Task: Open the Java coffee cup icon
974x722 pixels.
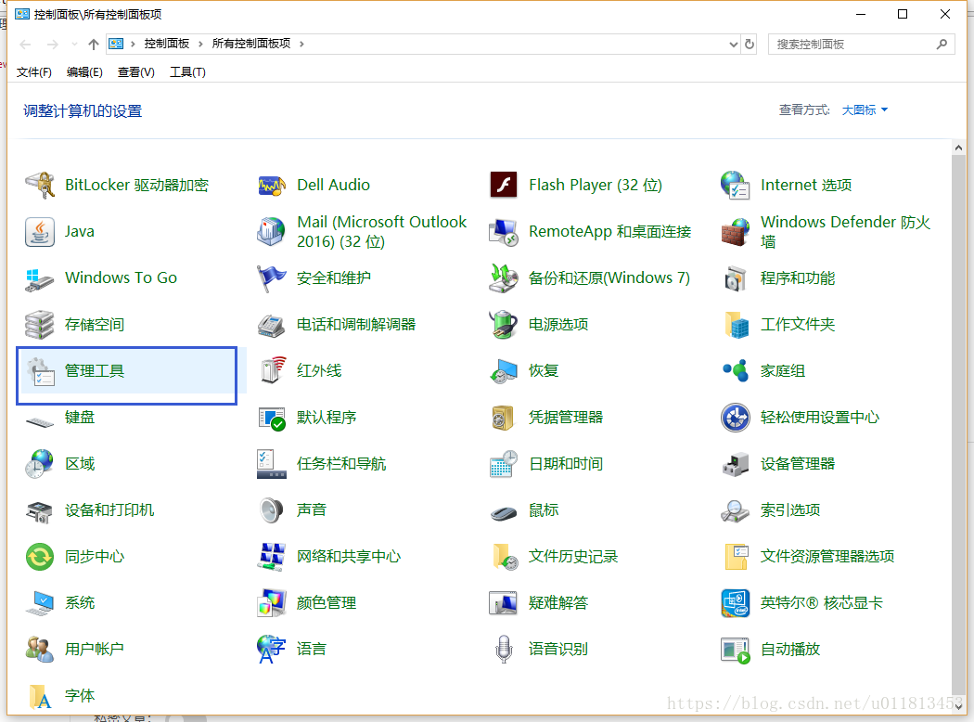Action: 40,232
